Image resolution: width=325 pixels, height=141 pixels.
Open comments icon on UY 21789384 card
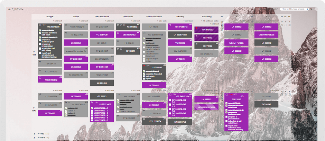(x=144, y=119)
